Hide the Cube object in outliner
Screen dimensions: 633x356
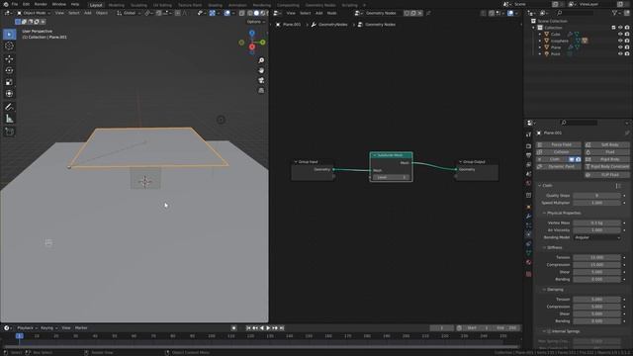[x=620, y=35]
